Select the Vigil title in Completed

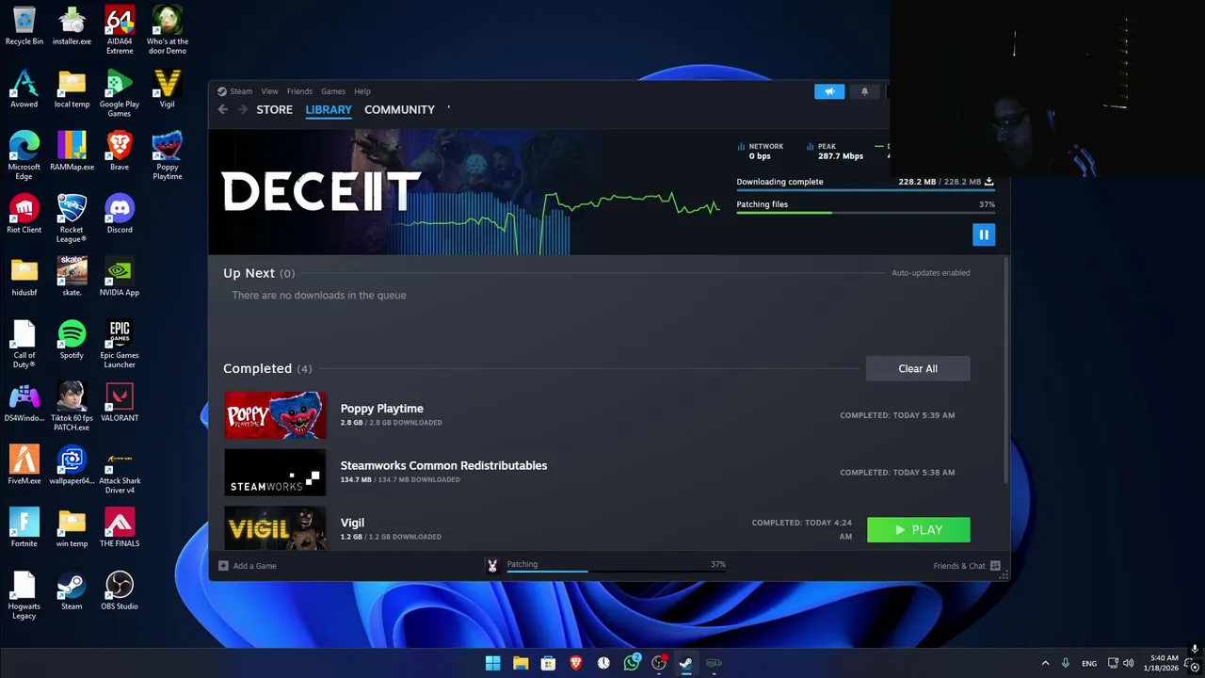(x=352, y=523)
